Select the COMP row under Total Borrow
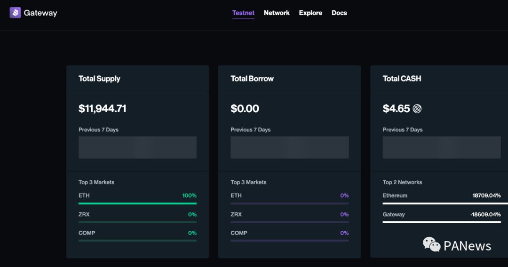The width and height of the screenshot is (508, 267). click(x=290, y=236)
